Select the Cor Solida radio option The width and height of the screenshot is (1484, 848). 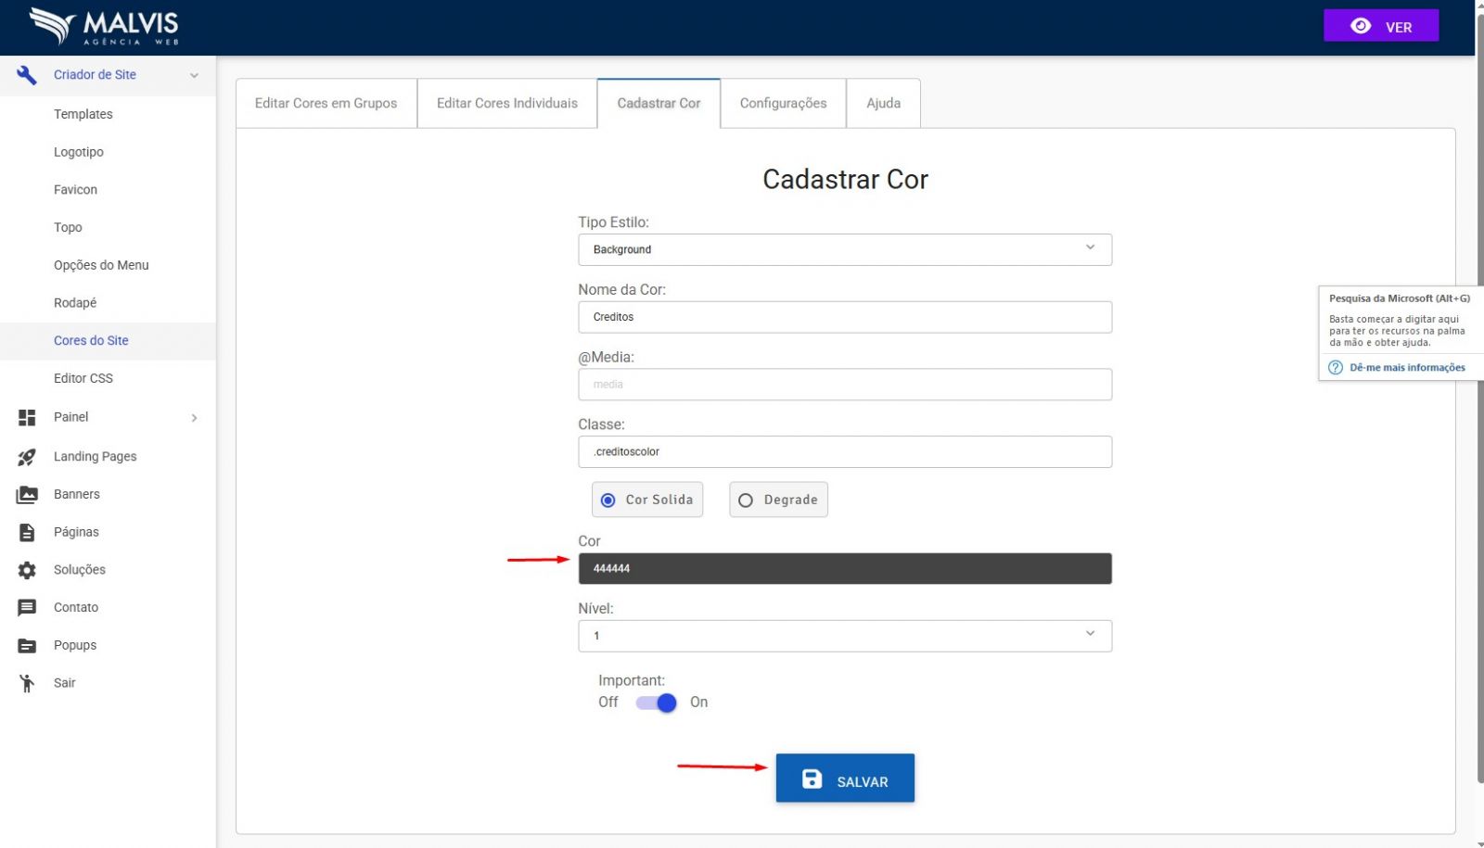point(608,500)
